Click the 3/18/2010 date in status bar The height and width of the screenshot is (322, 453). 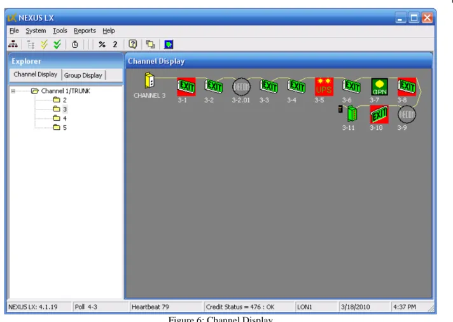coord(364,307)
